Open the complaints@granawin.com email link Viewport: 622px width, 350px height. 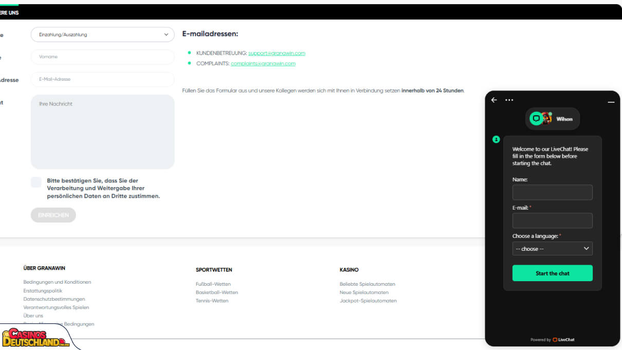(x=263, y=64)
